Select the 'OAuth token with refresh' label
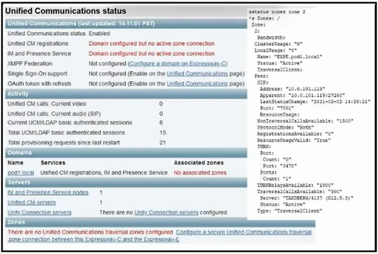 [39, 84]
